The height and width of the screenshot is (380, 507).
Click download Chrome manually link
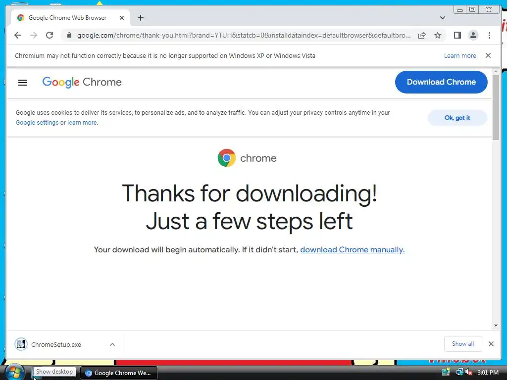pyautogui.click(x=352, y=250)
